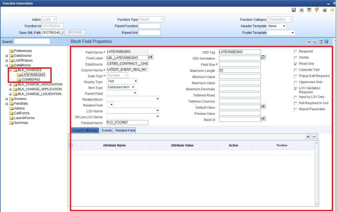Image resolution: width=337 pixels, height=212 pixels.
Task: Expand the Screens tree node
Action: click(x=6, y=99)
